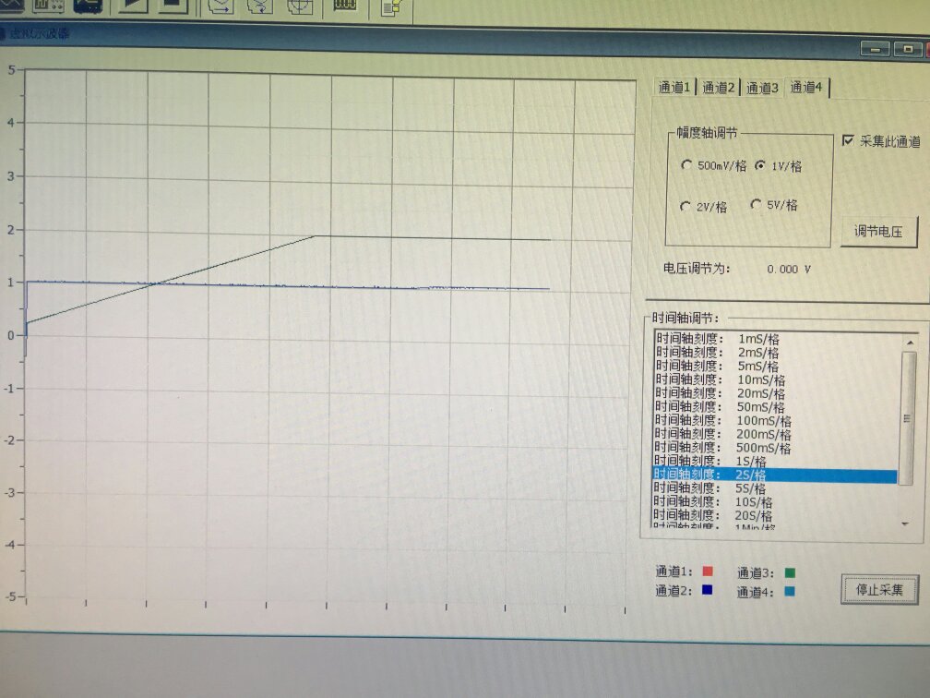Switch to the 通道3 tab
The height and width of the screenshot is (698, 930).
[x=762, y=88]
